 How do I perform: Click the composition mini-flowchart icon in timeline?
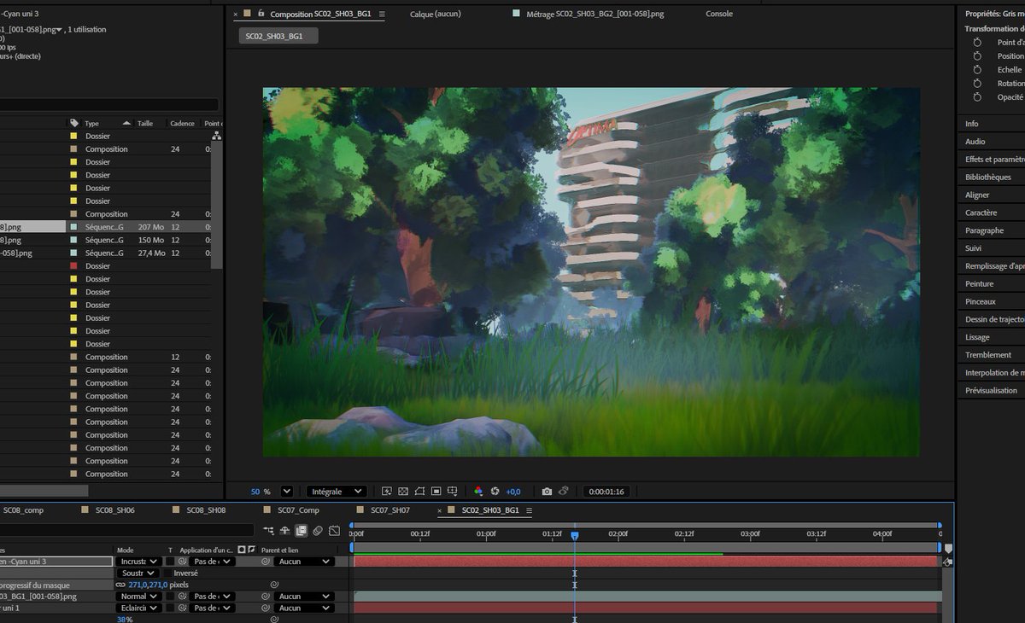[x=268, y=531]
